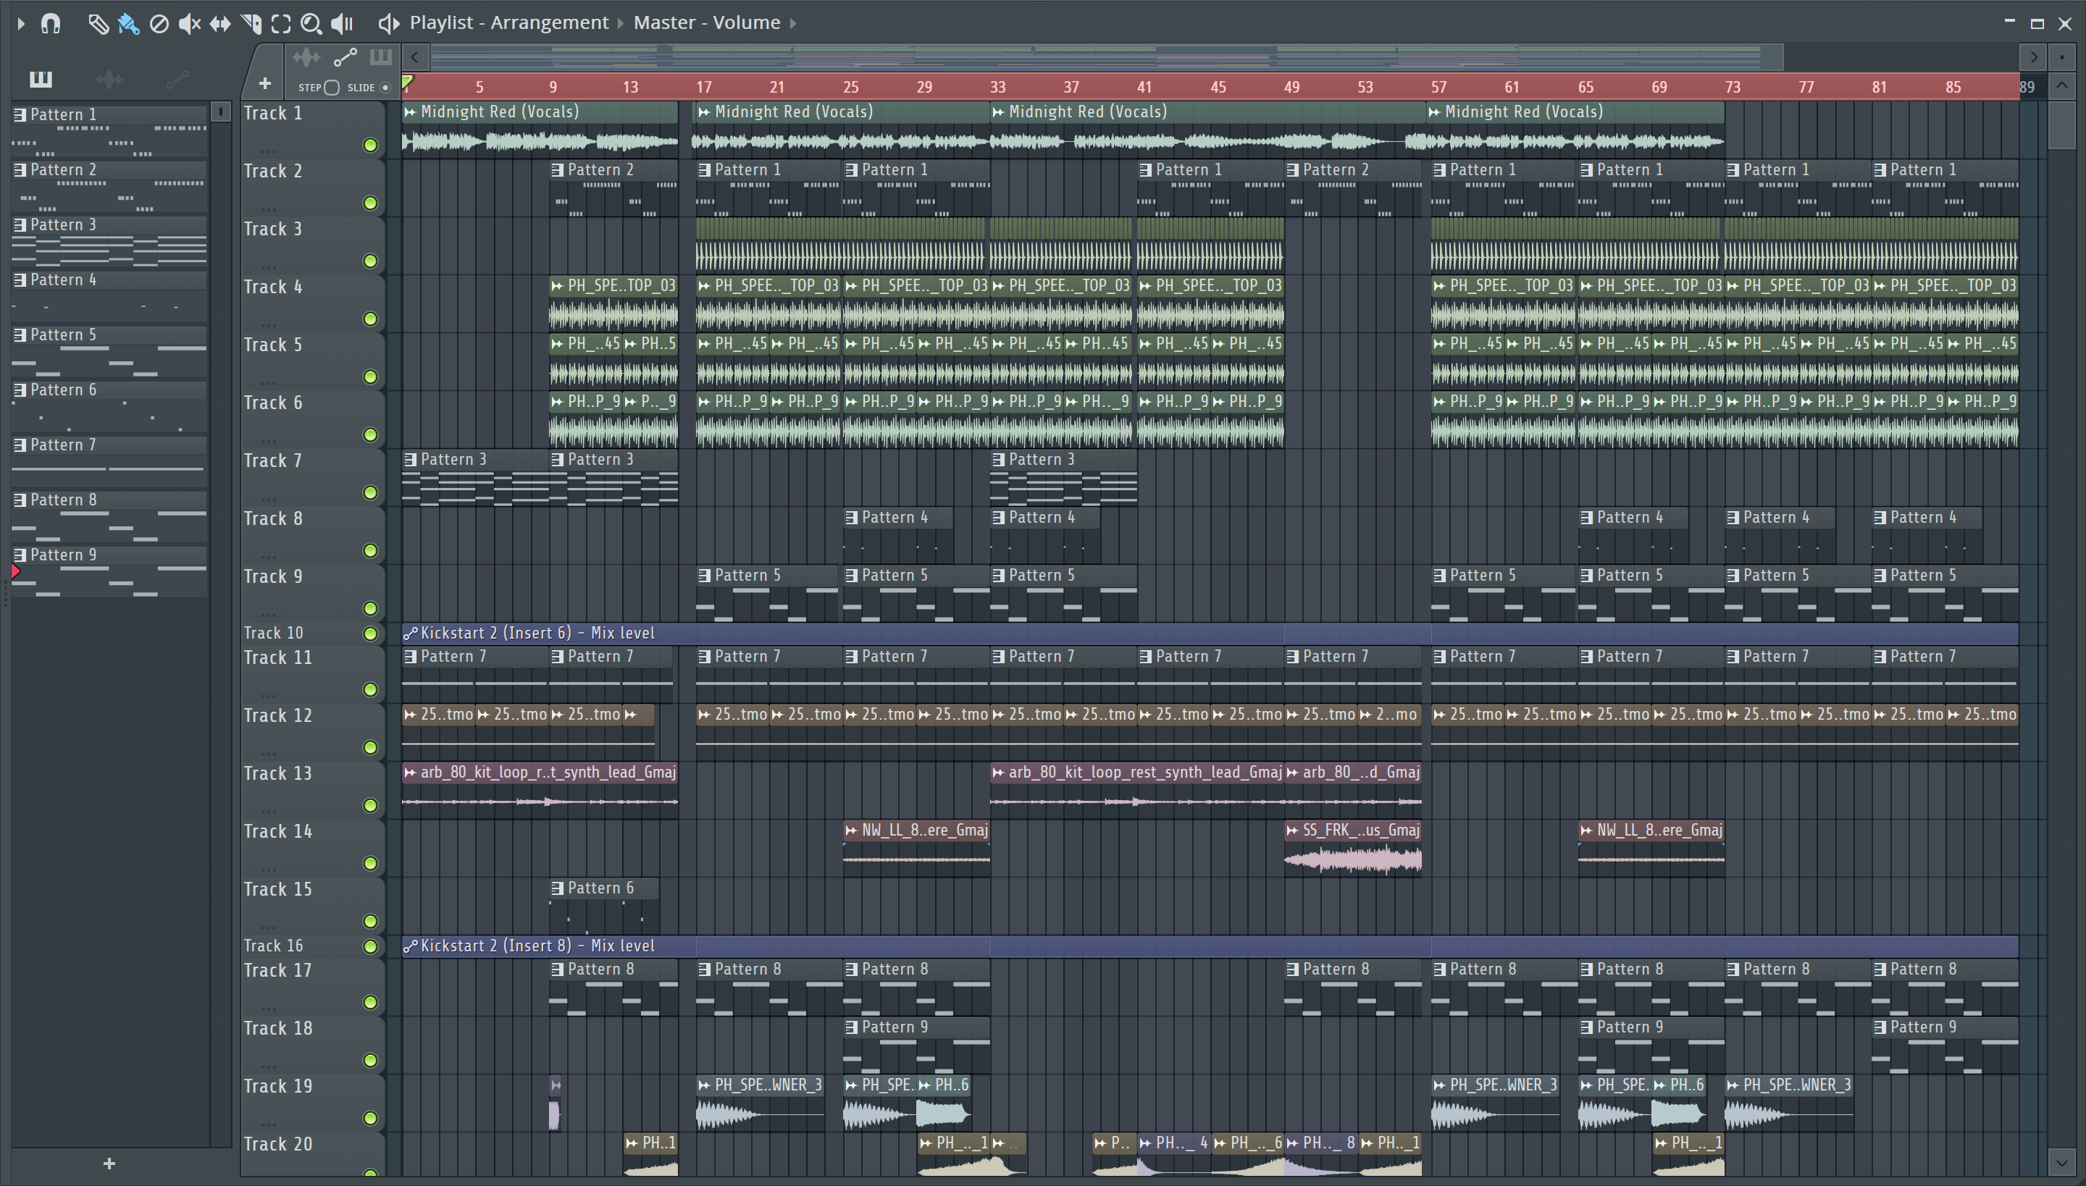Click the speaker icon beside Playlist title

pyautogui.click(x=389, y=24)
